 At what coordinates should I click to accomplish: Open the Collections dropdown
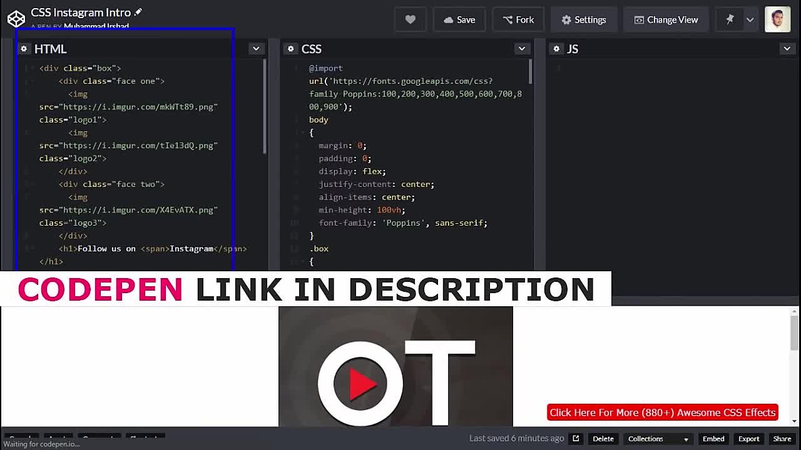[x=658, y=439]
